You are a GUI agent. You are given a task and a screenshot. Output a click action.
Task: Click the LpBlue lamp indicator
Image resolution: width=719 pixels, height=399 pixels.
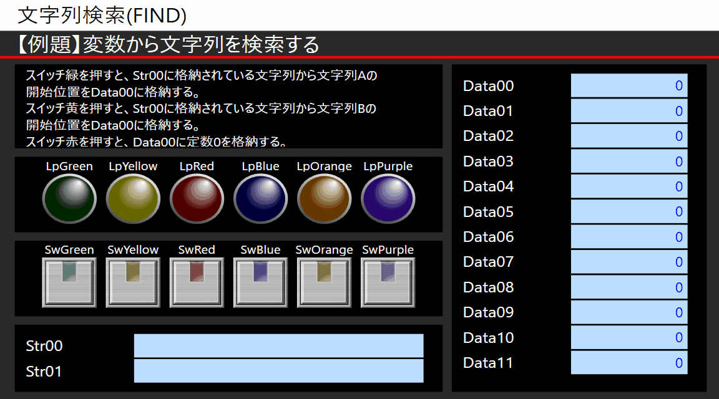tap(260, 199)
